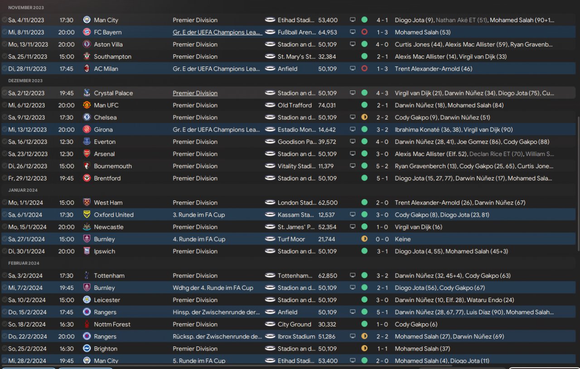Click the checkmark icon before Sa, 23/12/2023
580x369 pixels.
tap(4, 154)
